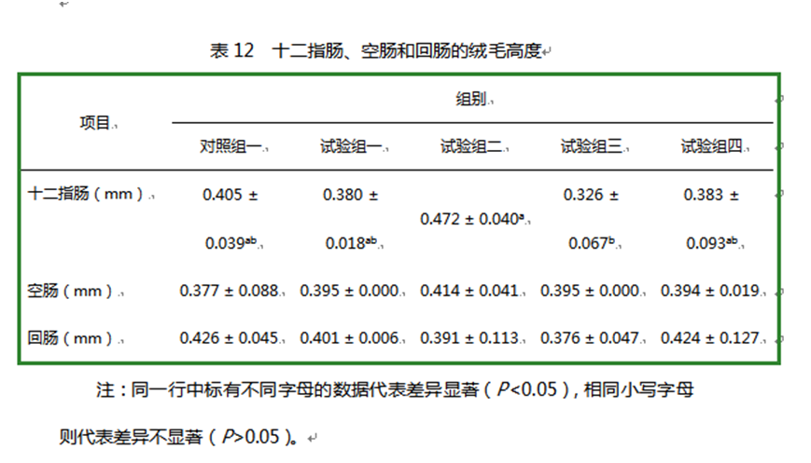
Task: Click the cell '0.424 ± 0.127'
Action: [x=710, y=338]
